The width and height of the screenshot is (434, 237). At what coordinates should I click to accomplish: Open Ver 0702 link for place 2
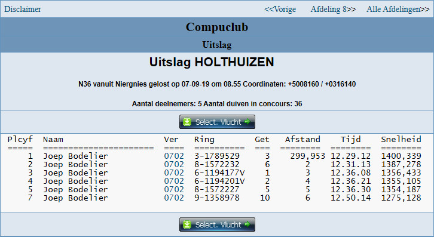174,164
